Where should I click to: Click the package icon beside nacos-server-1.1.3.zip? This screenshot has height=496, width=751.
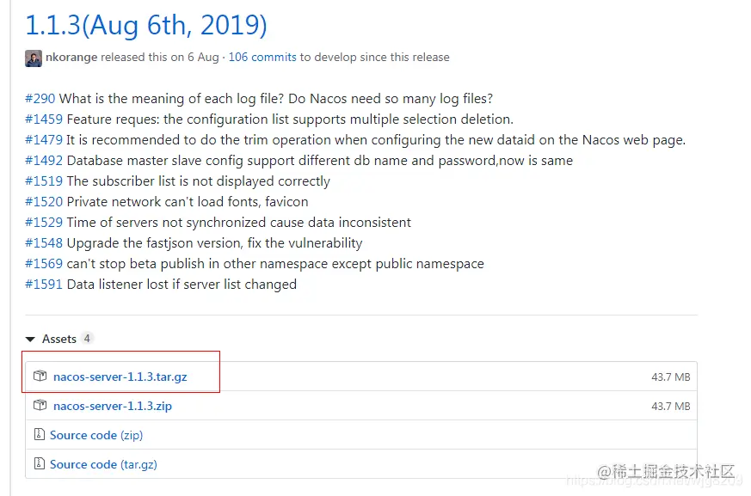(x=40, y=406)
